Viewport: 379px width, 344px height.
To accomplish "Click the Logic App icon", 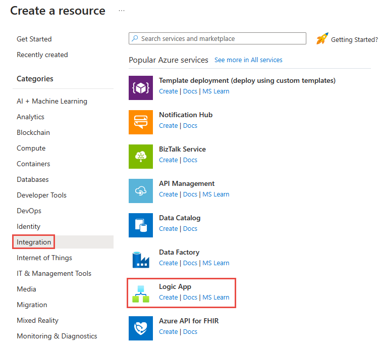I will (141, 294).
